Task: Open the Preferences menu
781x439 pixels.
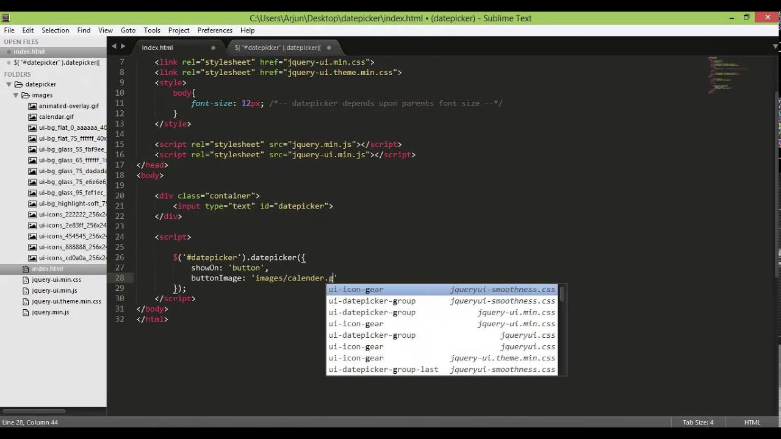Action: (215, 30)
